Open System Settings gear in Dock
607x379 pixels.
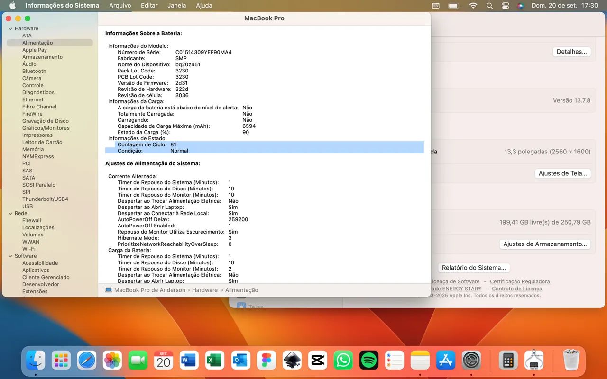tap(471, 361)
